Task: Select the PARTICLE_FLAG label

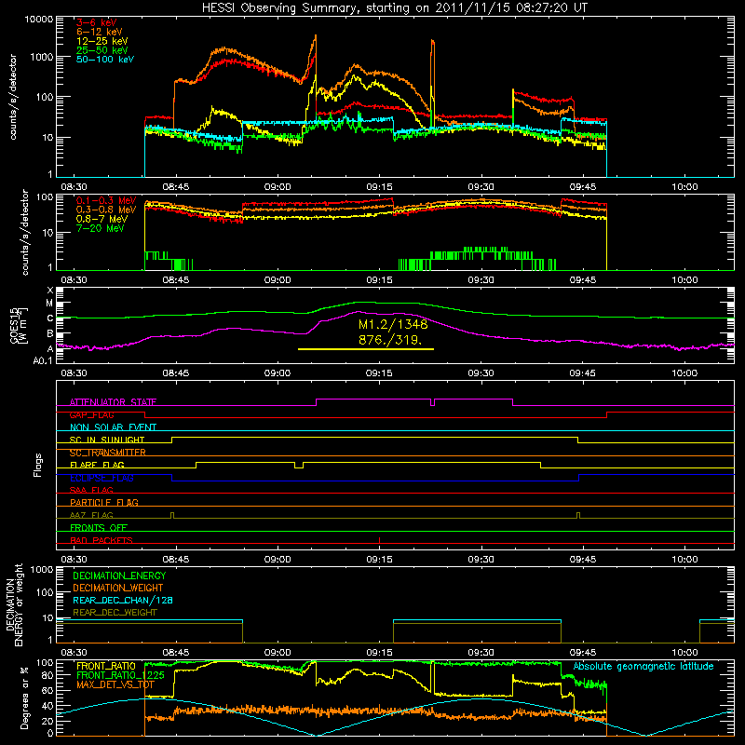Action: click(x=104, y=502)
